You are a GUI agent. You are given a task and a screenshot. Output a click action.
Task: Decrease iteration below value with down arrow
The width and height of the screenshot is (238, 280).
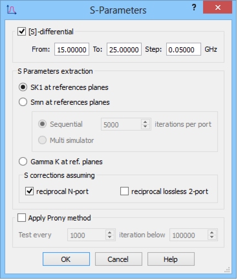(212, 237)
